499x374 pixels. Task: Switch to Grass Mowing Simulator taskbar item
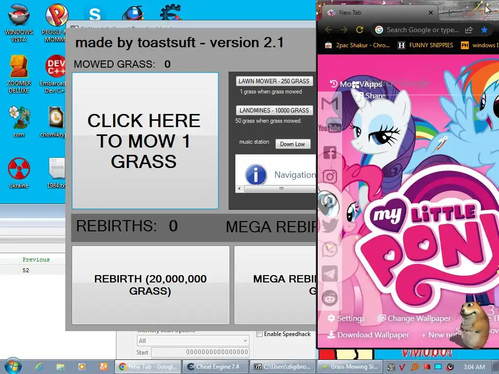point(349,367)
